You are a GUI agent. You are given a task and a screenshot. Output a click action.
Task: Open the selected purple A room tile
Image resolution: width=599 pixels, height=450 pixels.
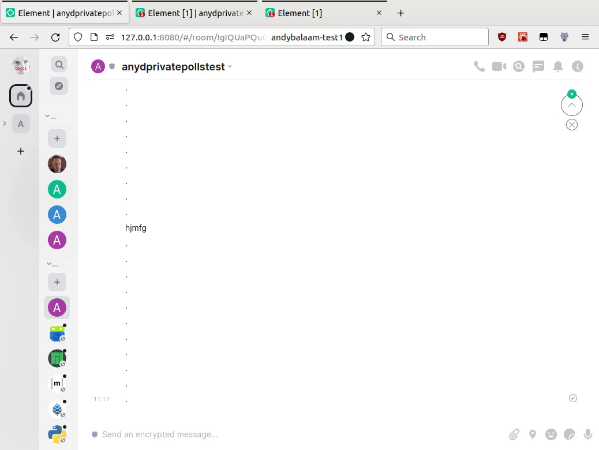click(57, 307)
